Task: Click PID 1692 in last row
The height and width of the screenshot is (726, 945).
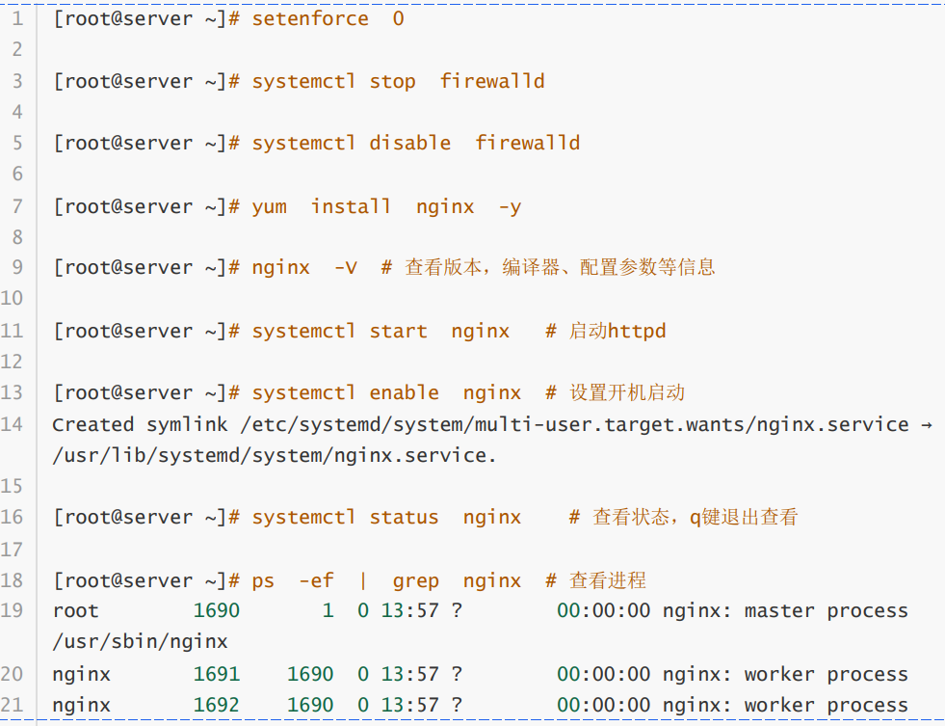Action: 217,706
